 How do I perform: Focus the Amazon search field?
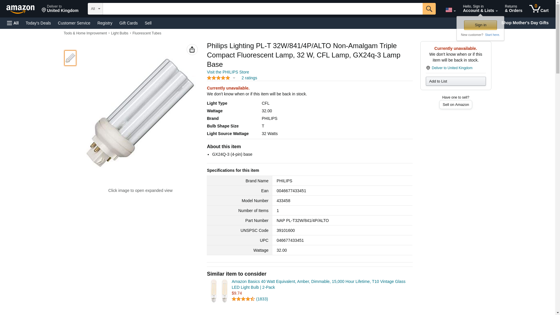(x=262, y=9)
